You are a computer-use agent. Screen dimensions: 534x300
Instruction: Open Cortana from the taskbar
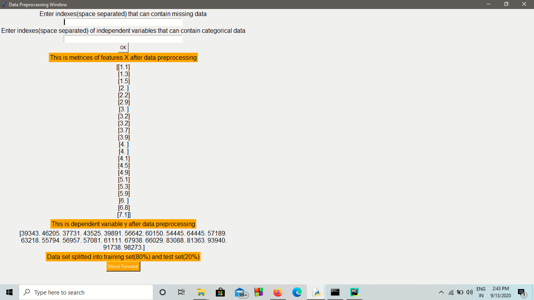coord(163,292)
